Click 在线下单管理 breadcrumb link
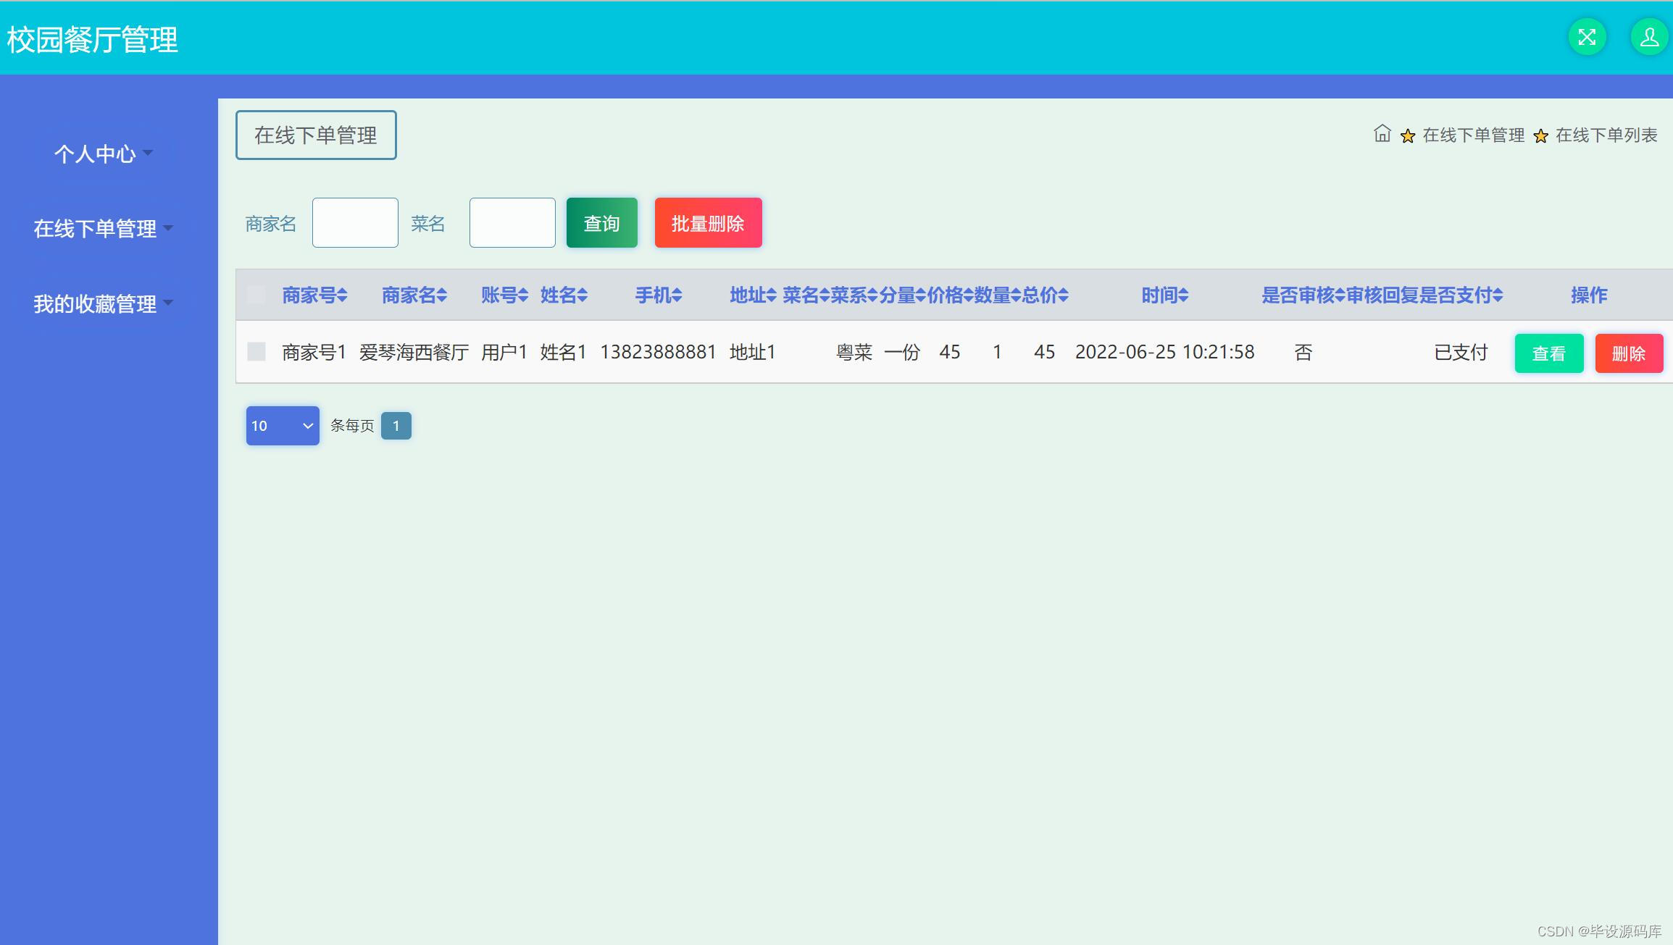Viewport: 1673px width, 945px height. point(1473,135)
